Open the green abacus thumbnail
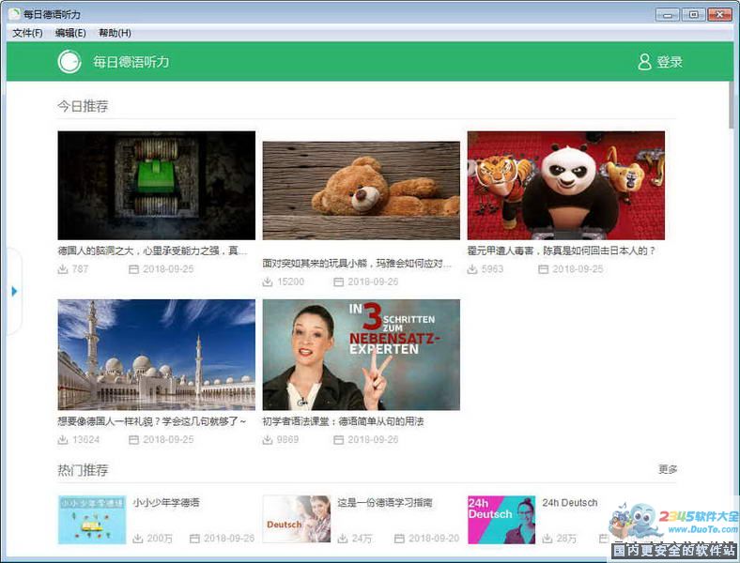740x563 pixels. pyautogui.click(x=156, y=185)
